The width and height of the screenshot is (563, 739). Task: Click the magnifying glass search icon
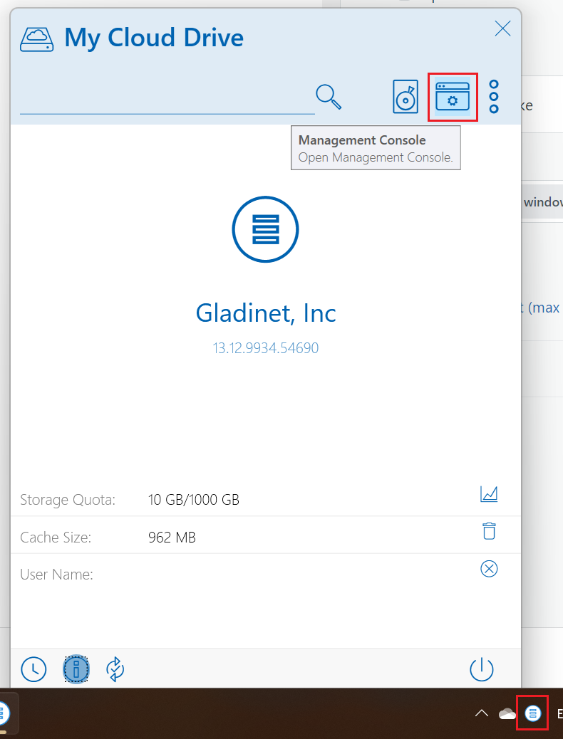click(x=329, y=97)
